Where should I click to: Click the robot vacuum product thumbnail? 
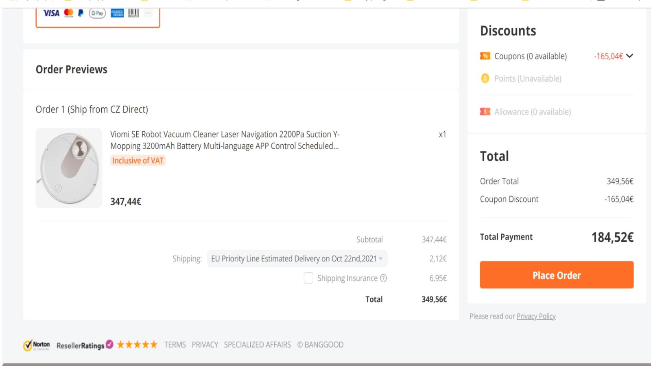[x=69, y=168]
